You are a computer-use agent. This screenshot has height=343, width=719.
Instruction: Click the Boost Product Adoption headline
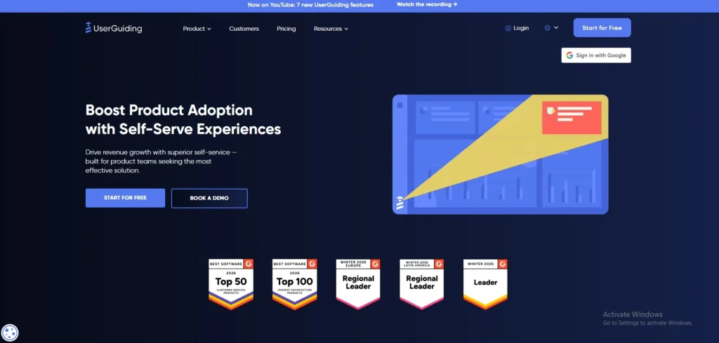(x=183, y=119)
